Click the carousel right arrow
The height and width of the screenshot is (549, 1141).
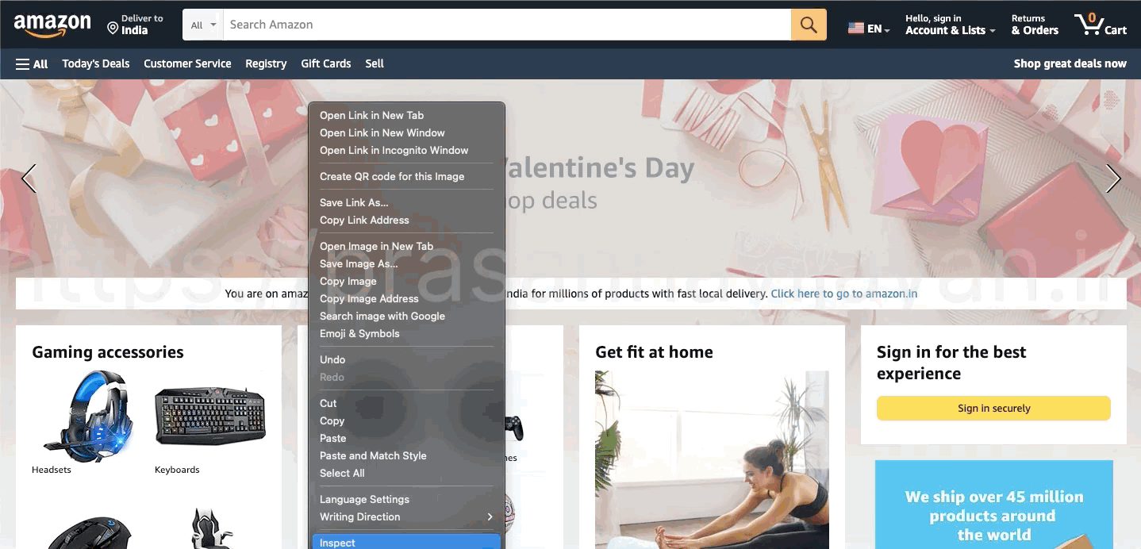coord(1113,179)
